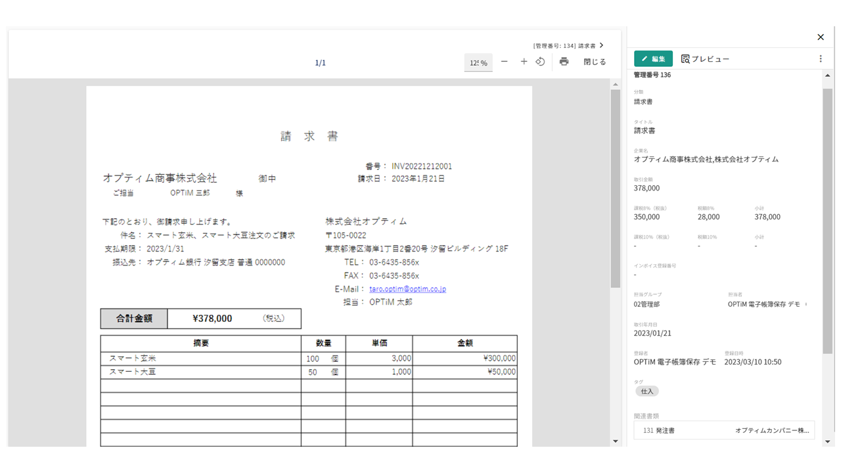
Task: Zoom in with the plus icon
Action: coord(524,62)
